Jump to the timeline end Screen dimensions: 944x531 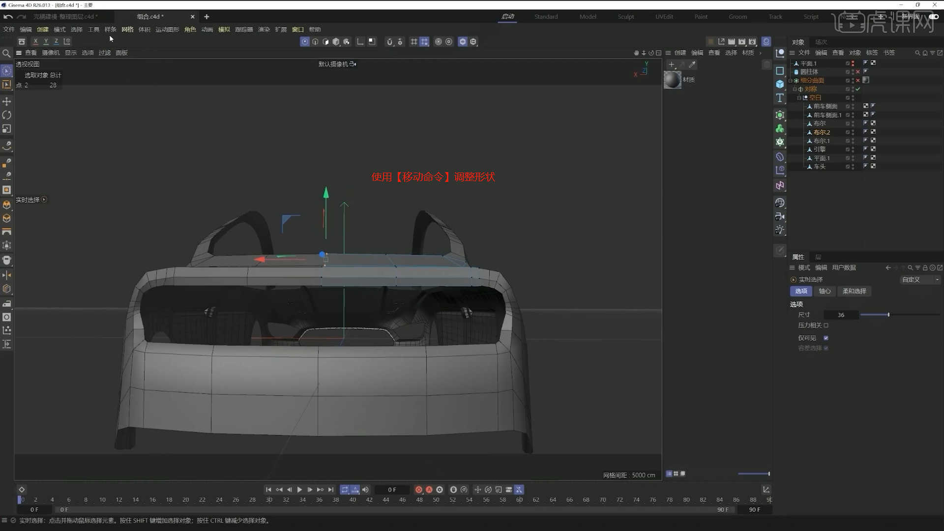[331, 490]
